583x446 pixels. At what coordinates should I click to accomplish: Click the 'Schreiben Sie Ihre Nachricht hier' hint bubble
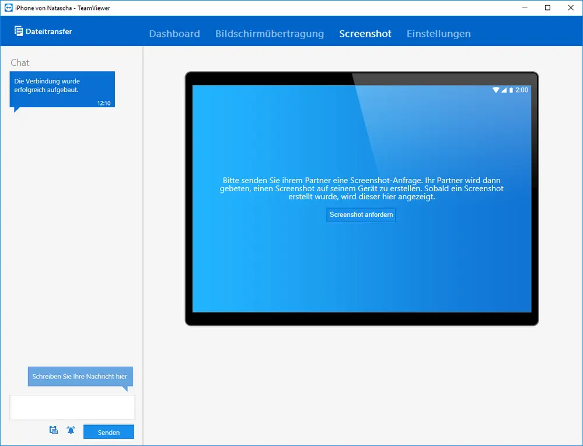tap(81, 377)
